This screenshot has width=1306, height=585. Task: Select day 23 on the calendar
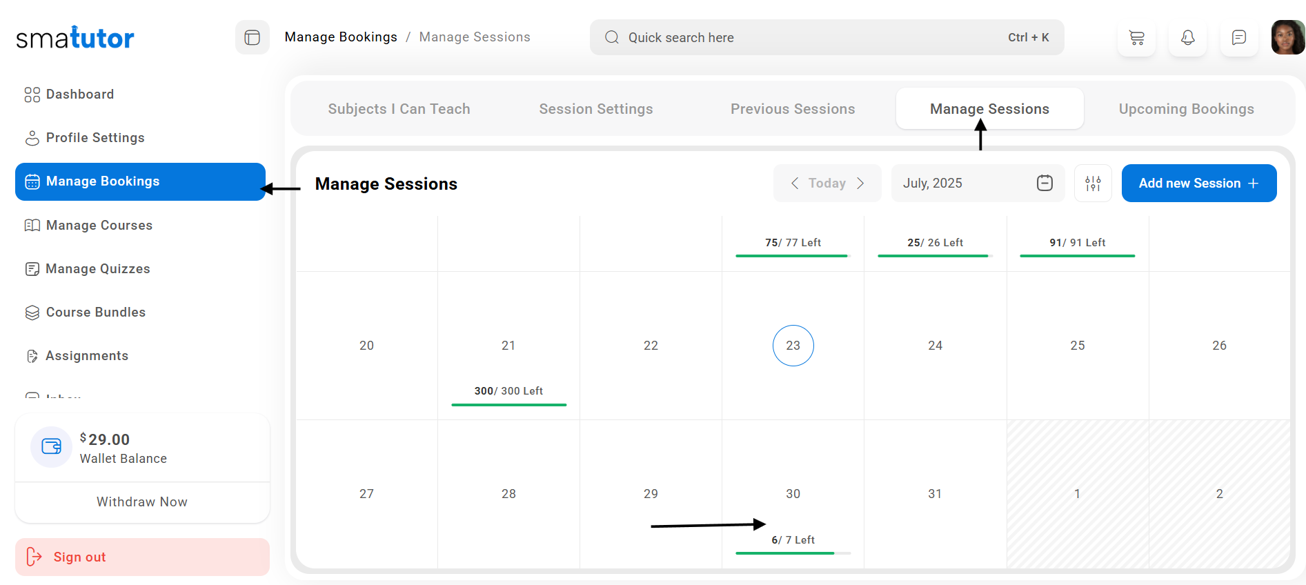[x=793, y=346]
